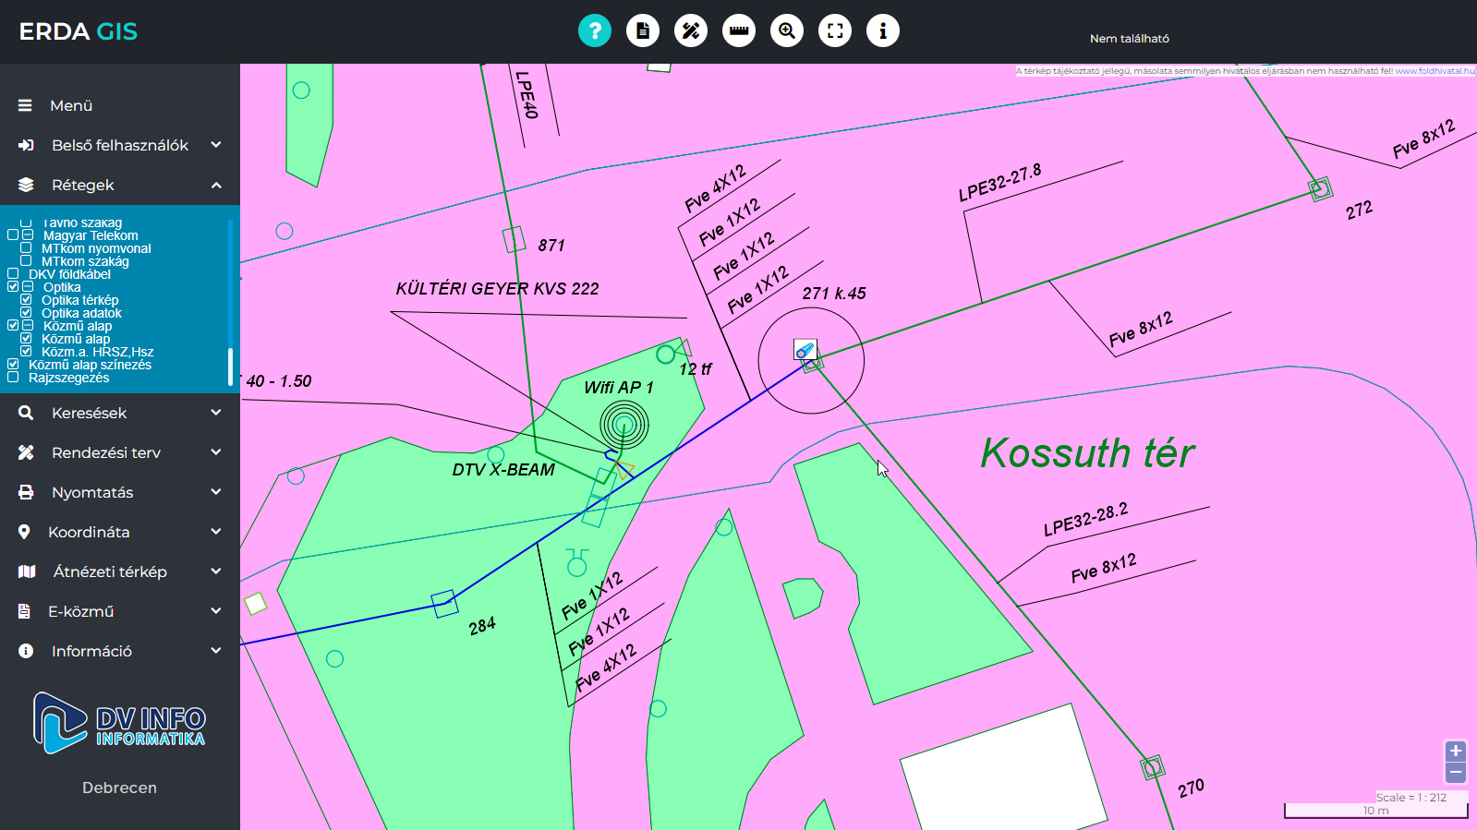The height and width of the screenshot is (830, 1477).
Task: Select the magnifier zoom-in tool
Action: pos(787,30)
